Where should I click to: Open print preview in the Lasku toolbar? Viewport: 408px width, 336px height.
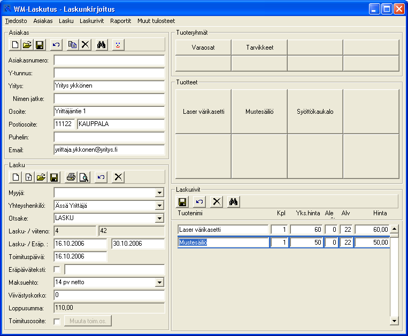(84, 177)
